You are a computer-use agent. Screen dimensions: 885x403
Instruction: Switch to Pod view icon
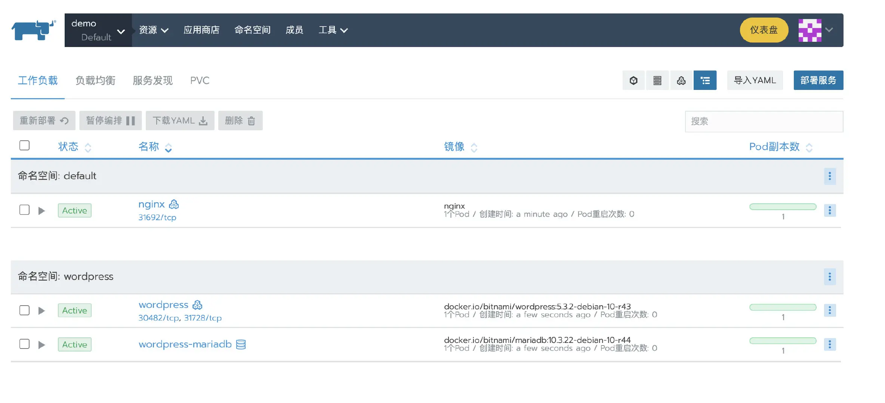(x=633, y=80)
